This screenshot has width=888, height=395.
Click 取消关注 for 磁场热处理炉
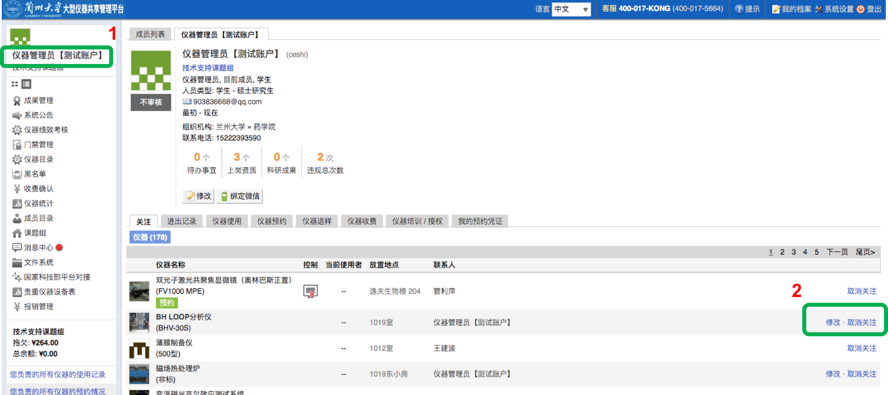tap(861, 374)
